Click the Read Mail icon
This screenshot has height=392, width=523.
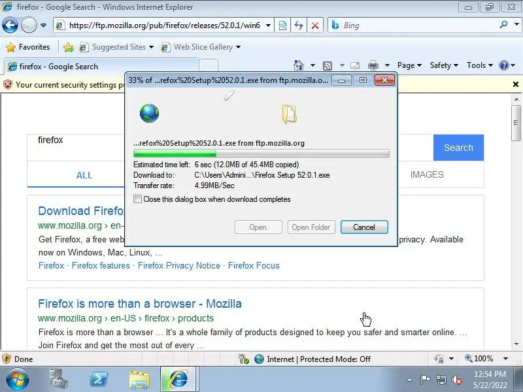click(x=355, y=65)
